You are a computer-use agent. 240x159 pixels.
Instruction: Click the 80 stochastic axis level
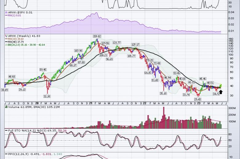tap(230, 134)
